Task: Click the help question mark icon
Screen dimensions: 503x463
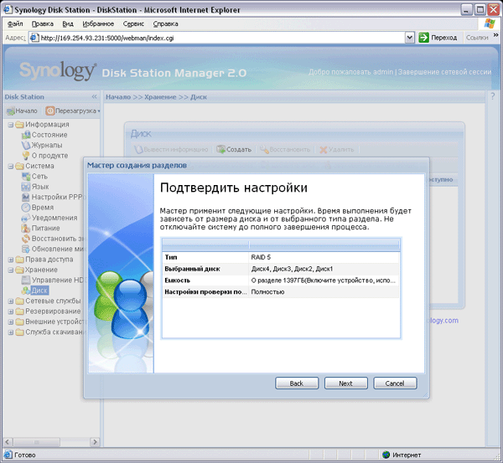Action: (493, 95)
